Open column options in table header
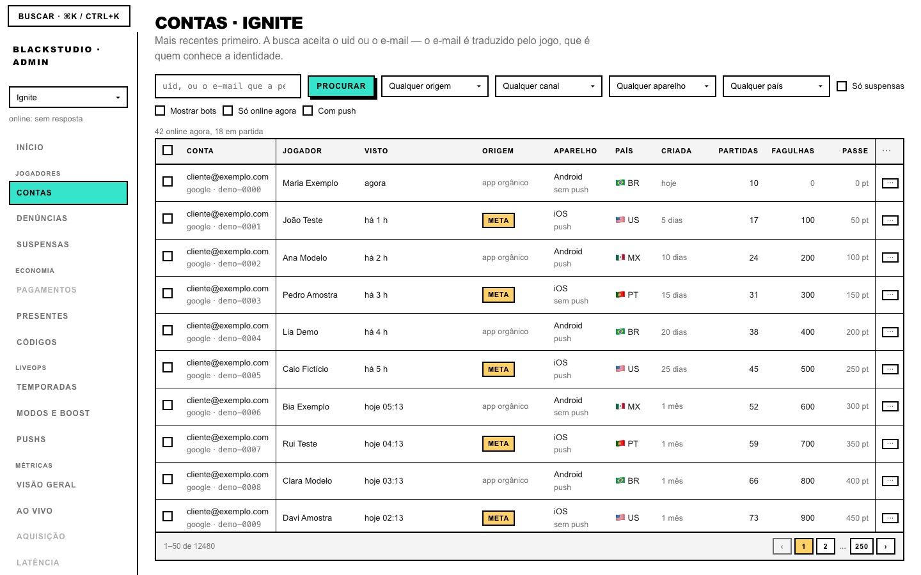Image resolution: width=921 pixels, height=575 pixels. pyautogui.click(x=886, y=151)
